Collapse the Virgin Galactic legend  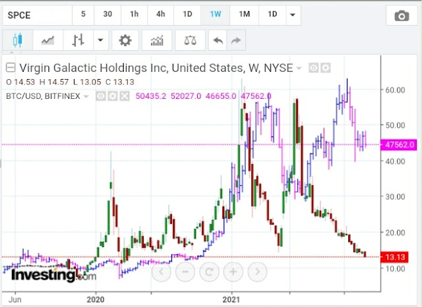click(x=11, y=67)
